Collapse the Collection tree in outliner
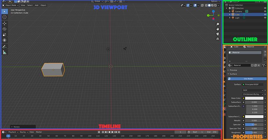268x140 pixels. [227, 8]
